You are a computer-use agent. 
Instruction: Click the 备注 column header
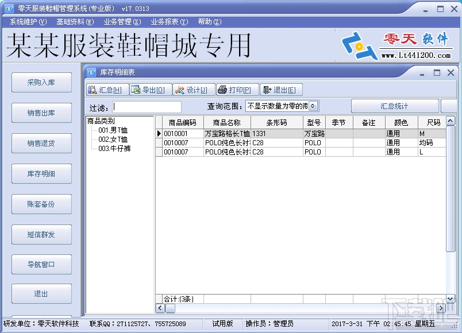point(369,122)
